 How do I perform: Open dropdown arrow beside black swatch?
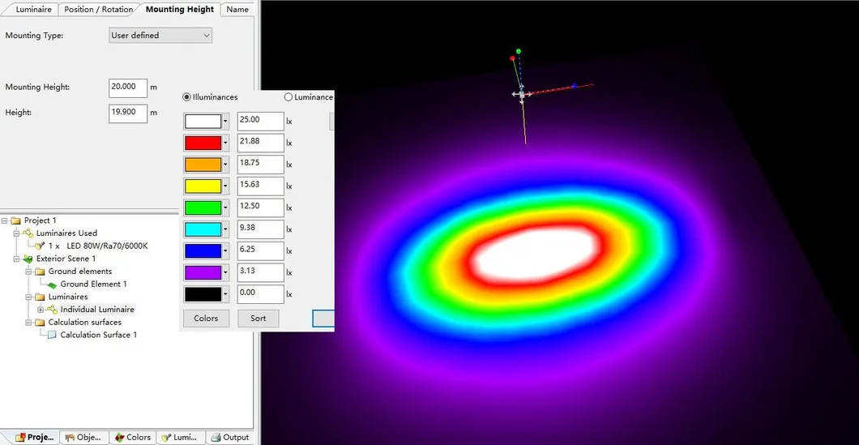coord(225,294)
